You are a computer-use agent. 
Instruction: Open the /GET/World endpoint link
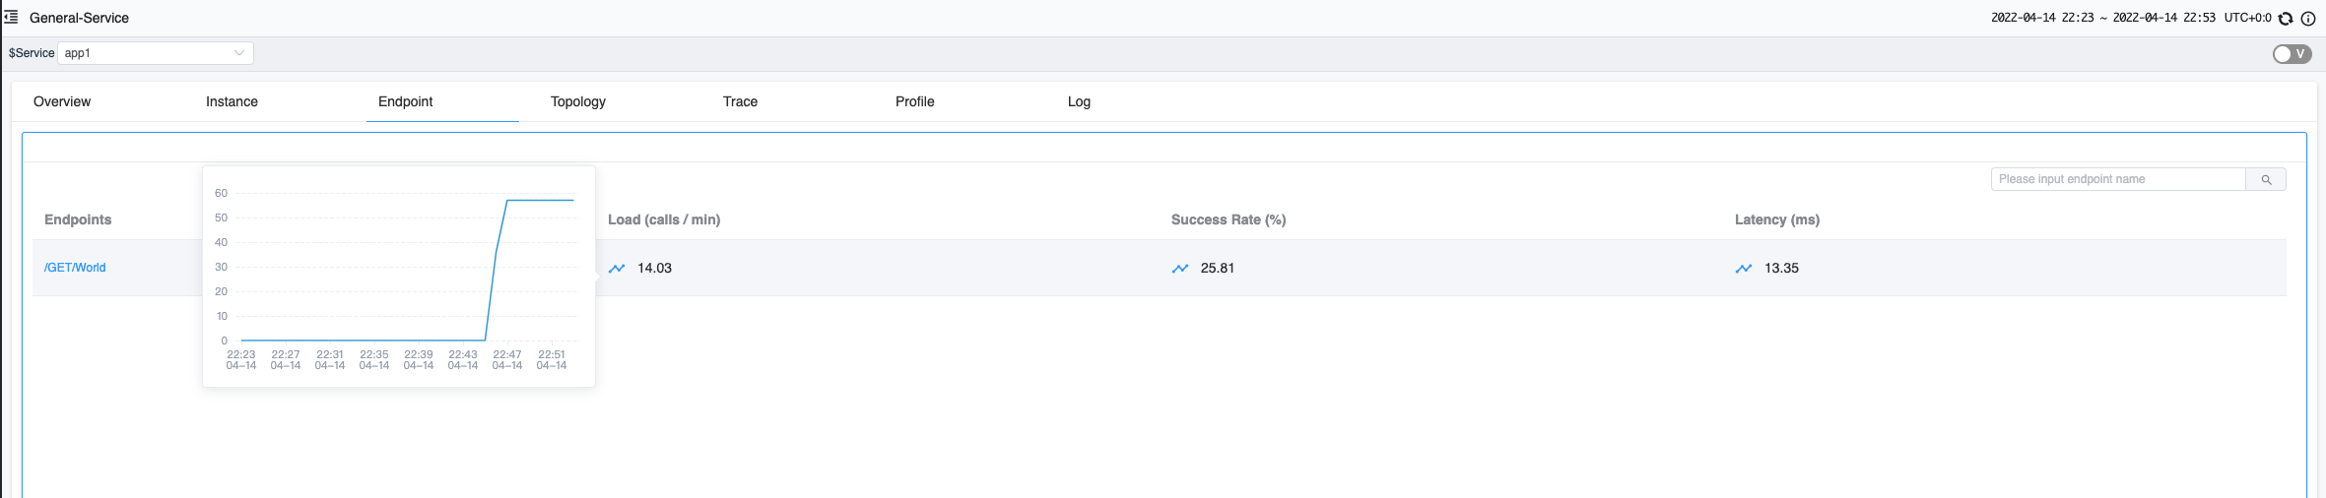pyautogui.click(x=75, y=268)
